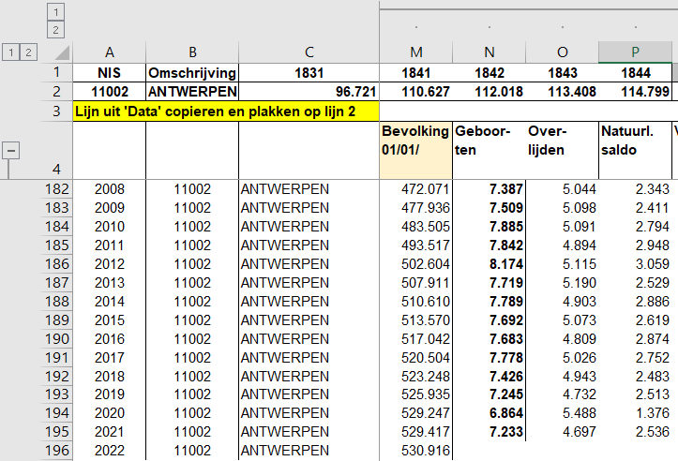Click natural balance value 2.948

click(x=635, y=245)
